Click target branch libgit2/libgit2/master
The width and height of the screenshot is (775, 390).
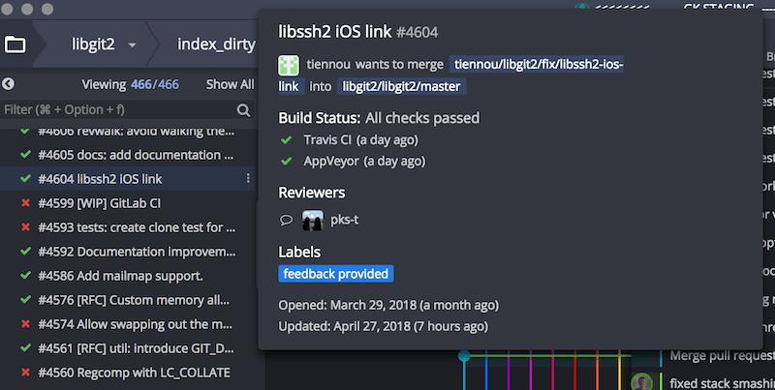(401, 86)
